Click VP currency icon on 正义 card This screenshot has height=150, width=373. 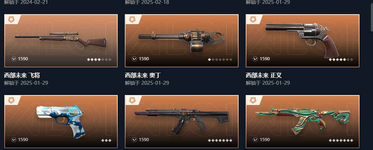[255, 59]
